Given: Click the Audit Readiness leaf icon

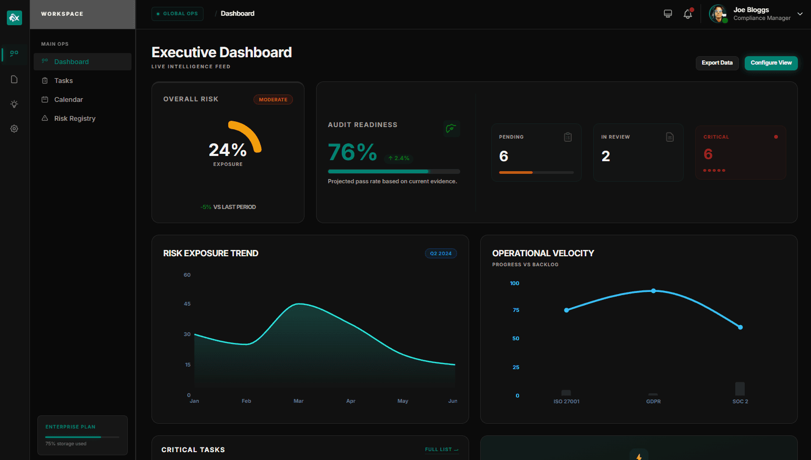Looking at the screenshot, I should tap(451, 128).
